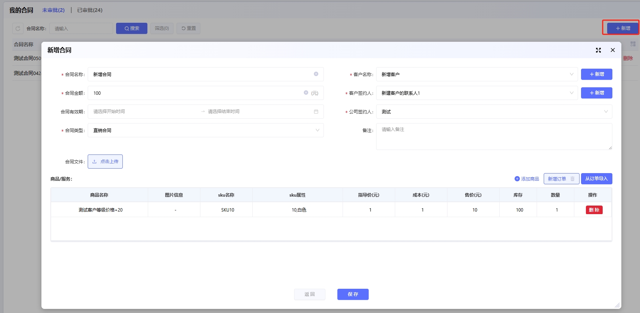
Task: Click the trash icon beside 新增订单
Action: click(x=572, y=179)
